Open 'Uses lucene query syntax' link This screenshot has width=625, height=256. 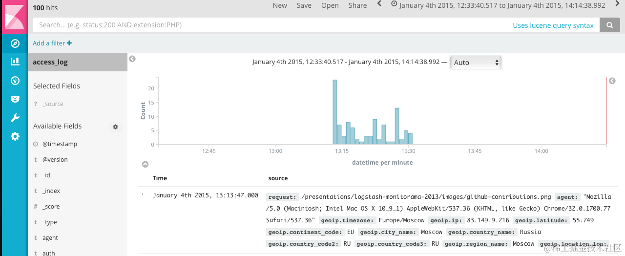[553, 25]
